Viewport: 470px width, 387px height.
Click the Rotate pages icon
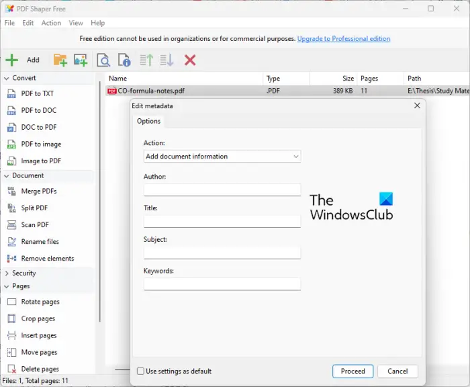point(11,302)
